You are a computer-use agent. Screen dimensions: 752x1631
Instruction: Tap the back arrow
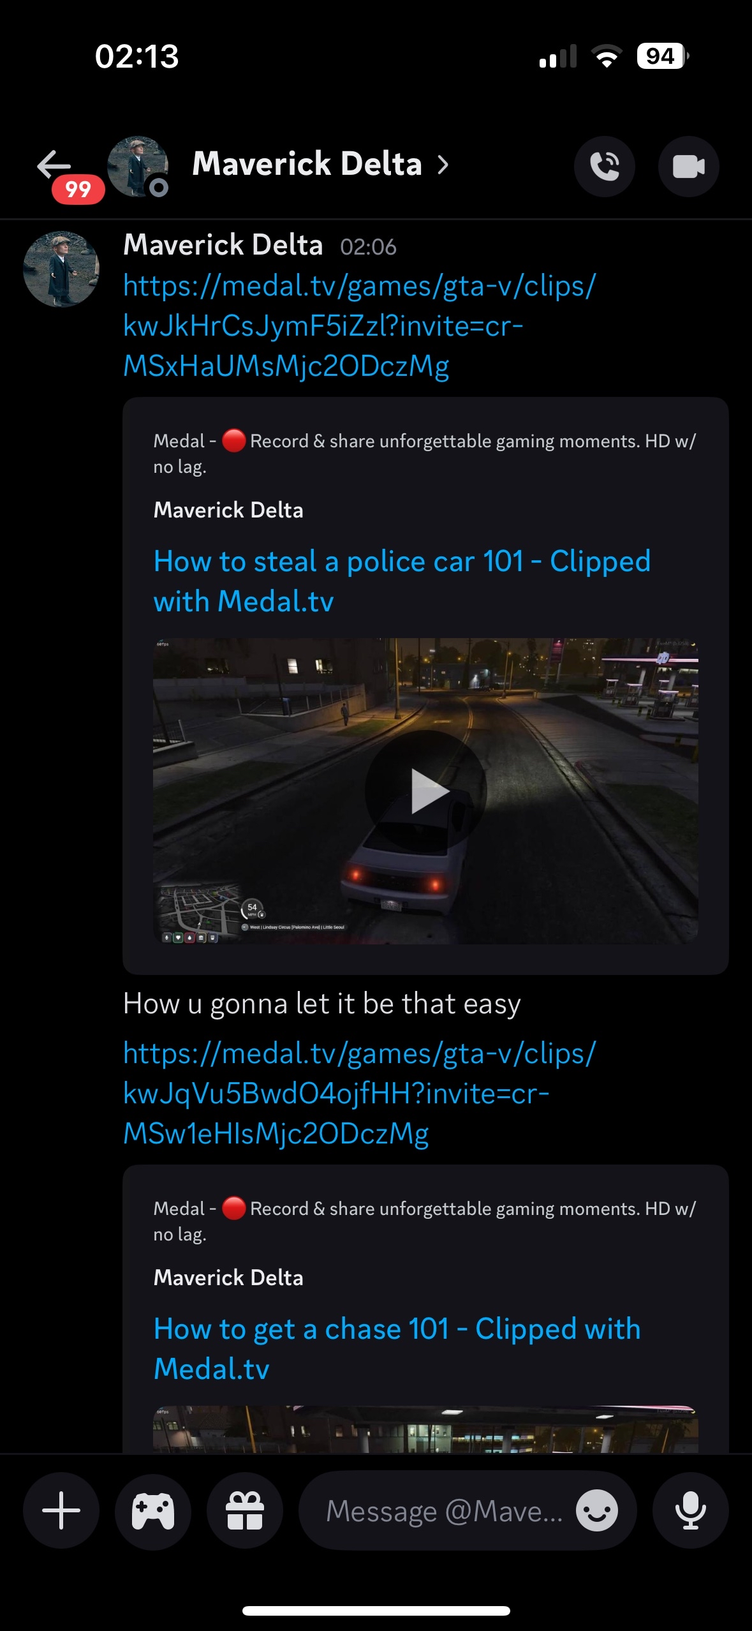pos(55,165)
